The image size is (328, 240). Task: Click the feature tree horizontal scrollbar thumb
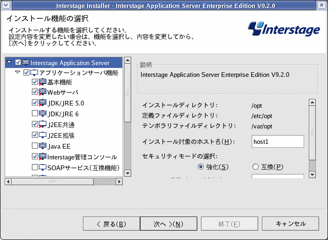52,181
